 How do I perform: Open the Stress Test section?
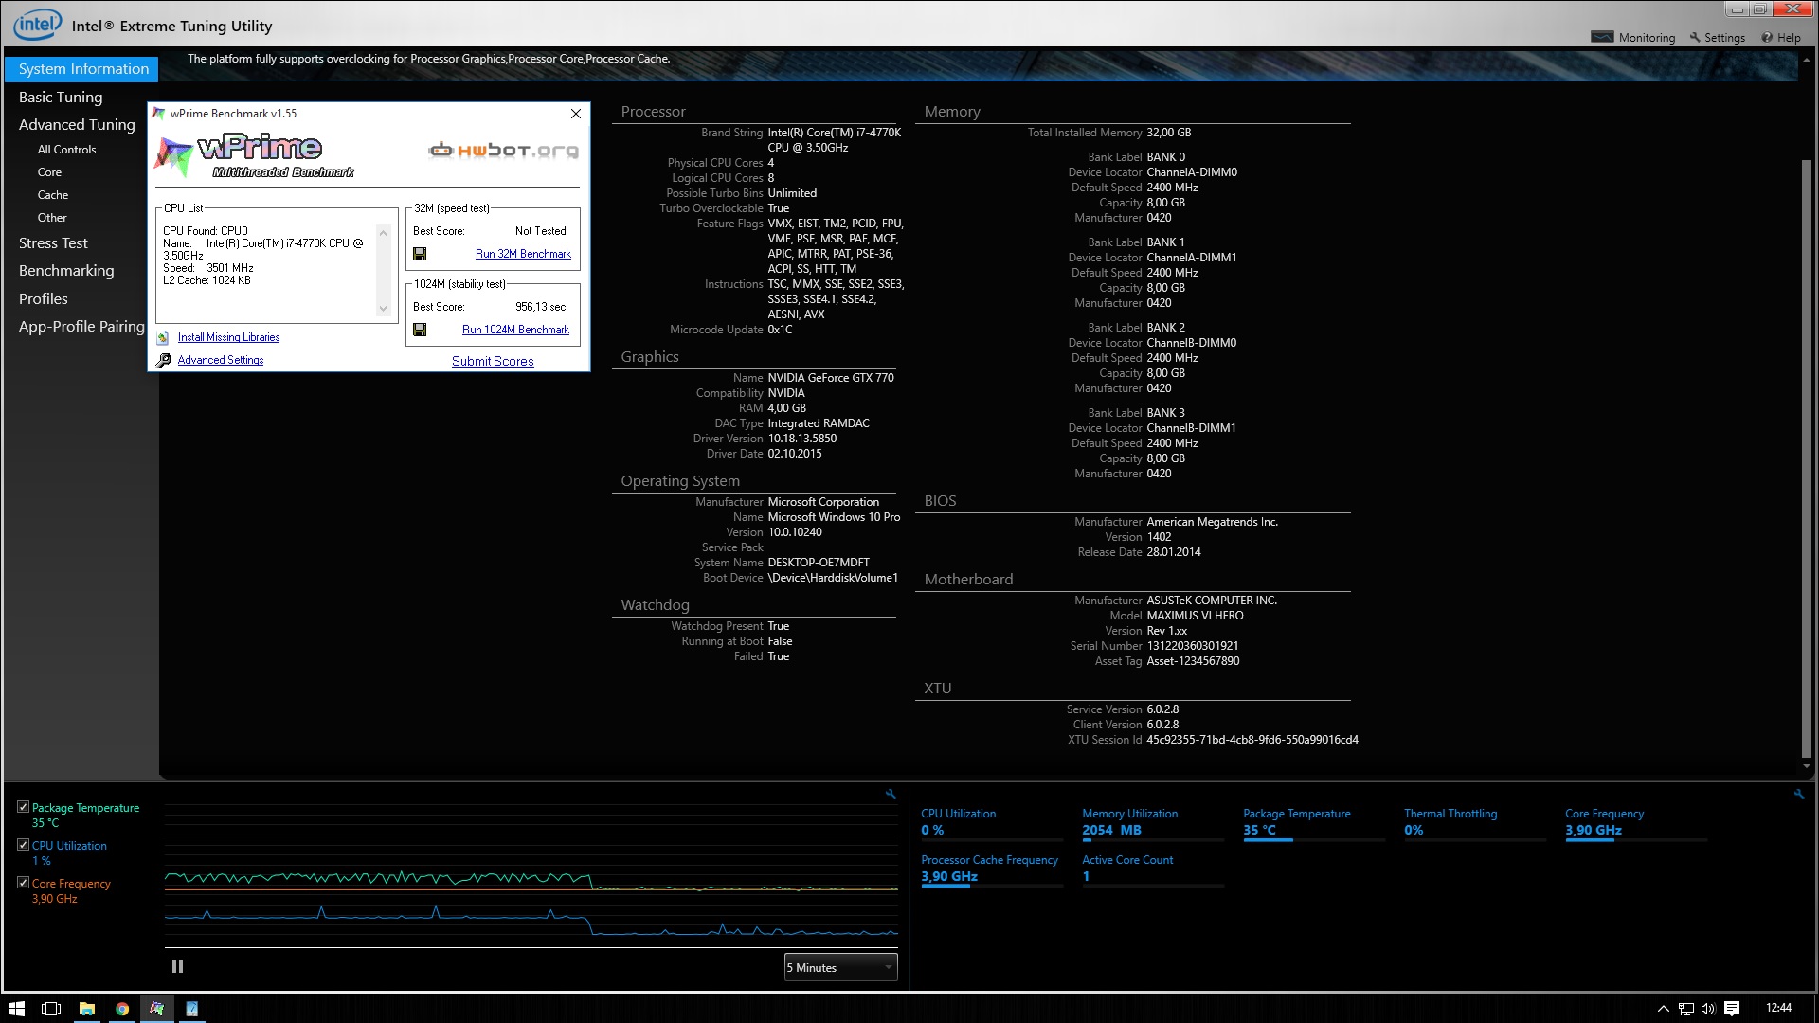pyautogui.click(x=53, y=243)
